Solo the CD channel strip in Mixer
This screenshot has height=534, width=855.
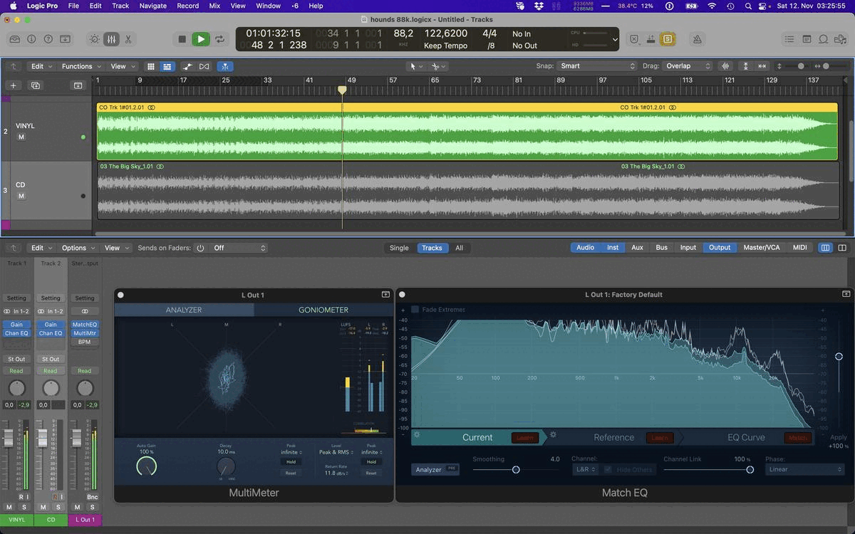click(x=58, y=507)
